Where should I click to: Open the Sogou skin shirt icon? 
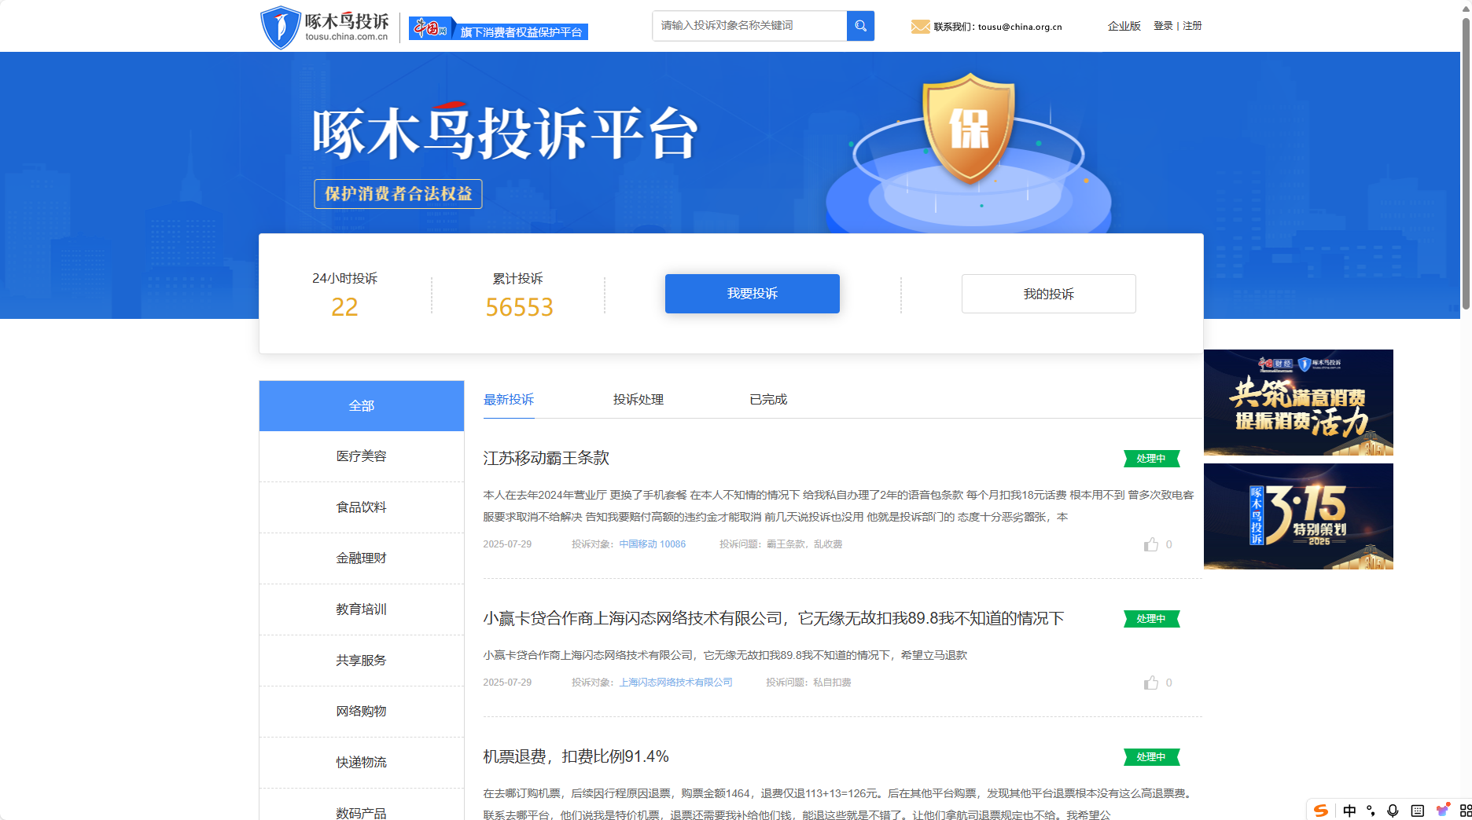[x=1442, y=811]
